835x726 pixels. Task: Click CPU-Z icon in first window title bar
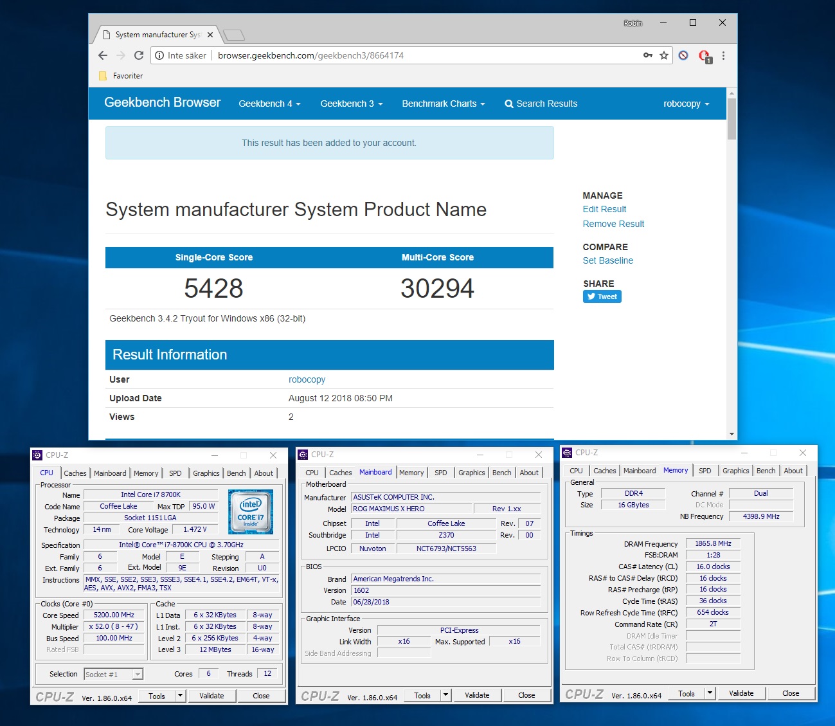37,455
